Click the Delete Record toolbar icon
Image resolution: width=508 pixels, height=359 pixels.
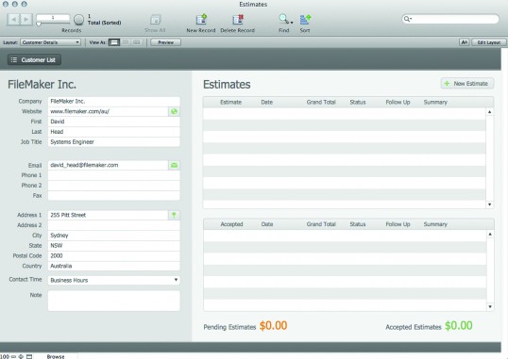coord(238,20)
